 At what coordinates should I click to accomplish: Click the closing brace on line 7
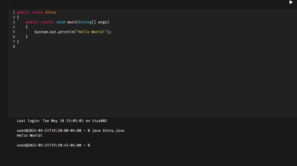tap(18, 42)
